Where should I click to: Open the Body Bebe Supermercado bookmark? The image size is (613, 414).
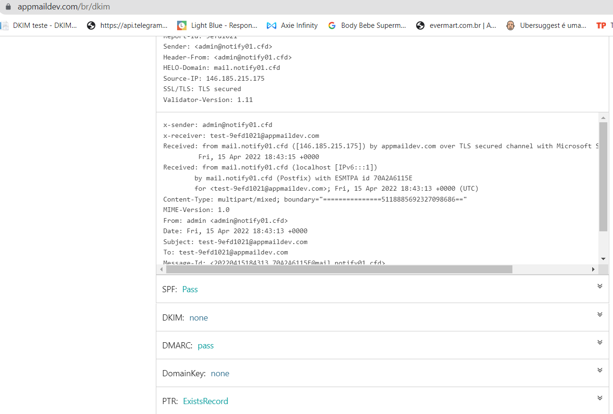367,25
